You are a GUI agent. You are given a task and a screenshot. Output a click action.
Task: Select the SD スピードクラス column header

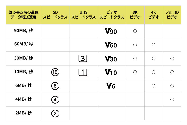coord(55,15)
